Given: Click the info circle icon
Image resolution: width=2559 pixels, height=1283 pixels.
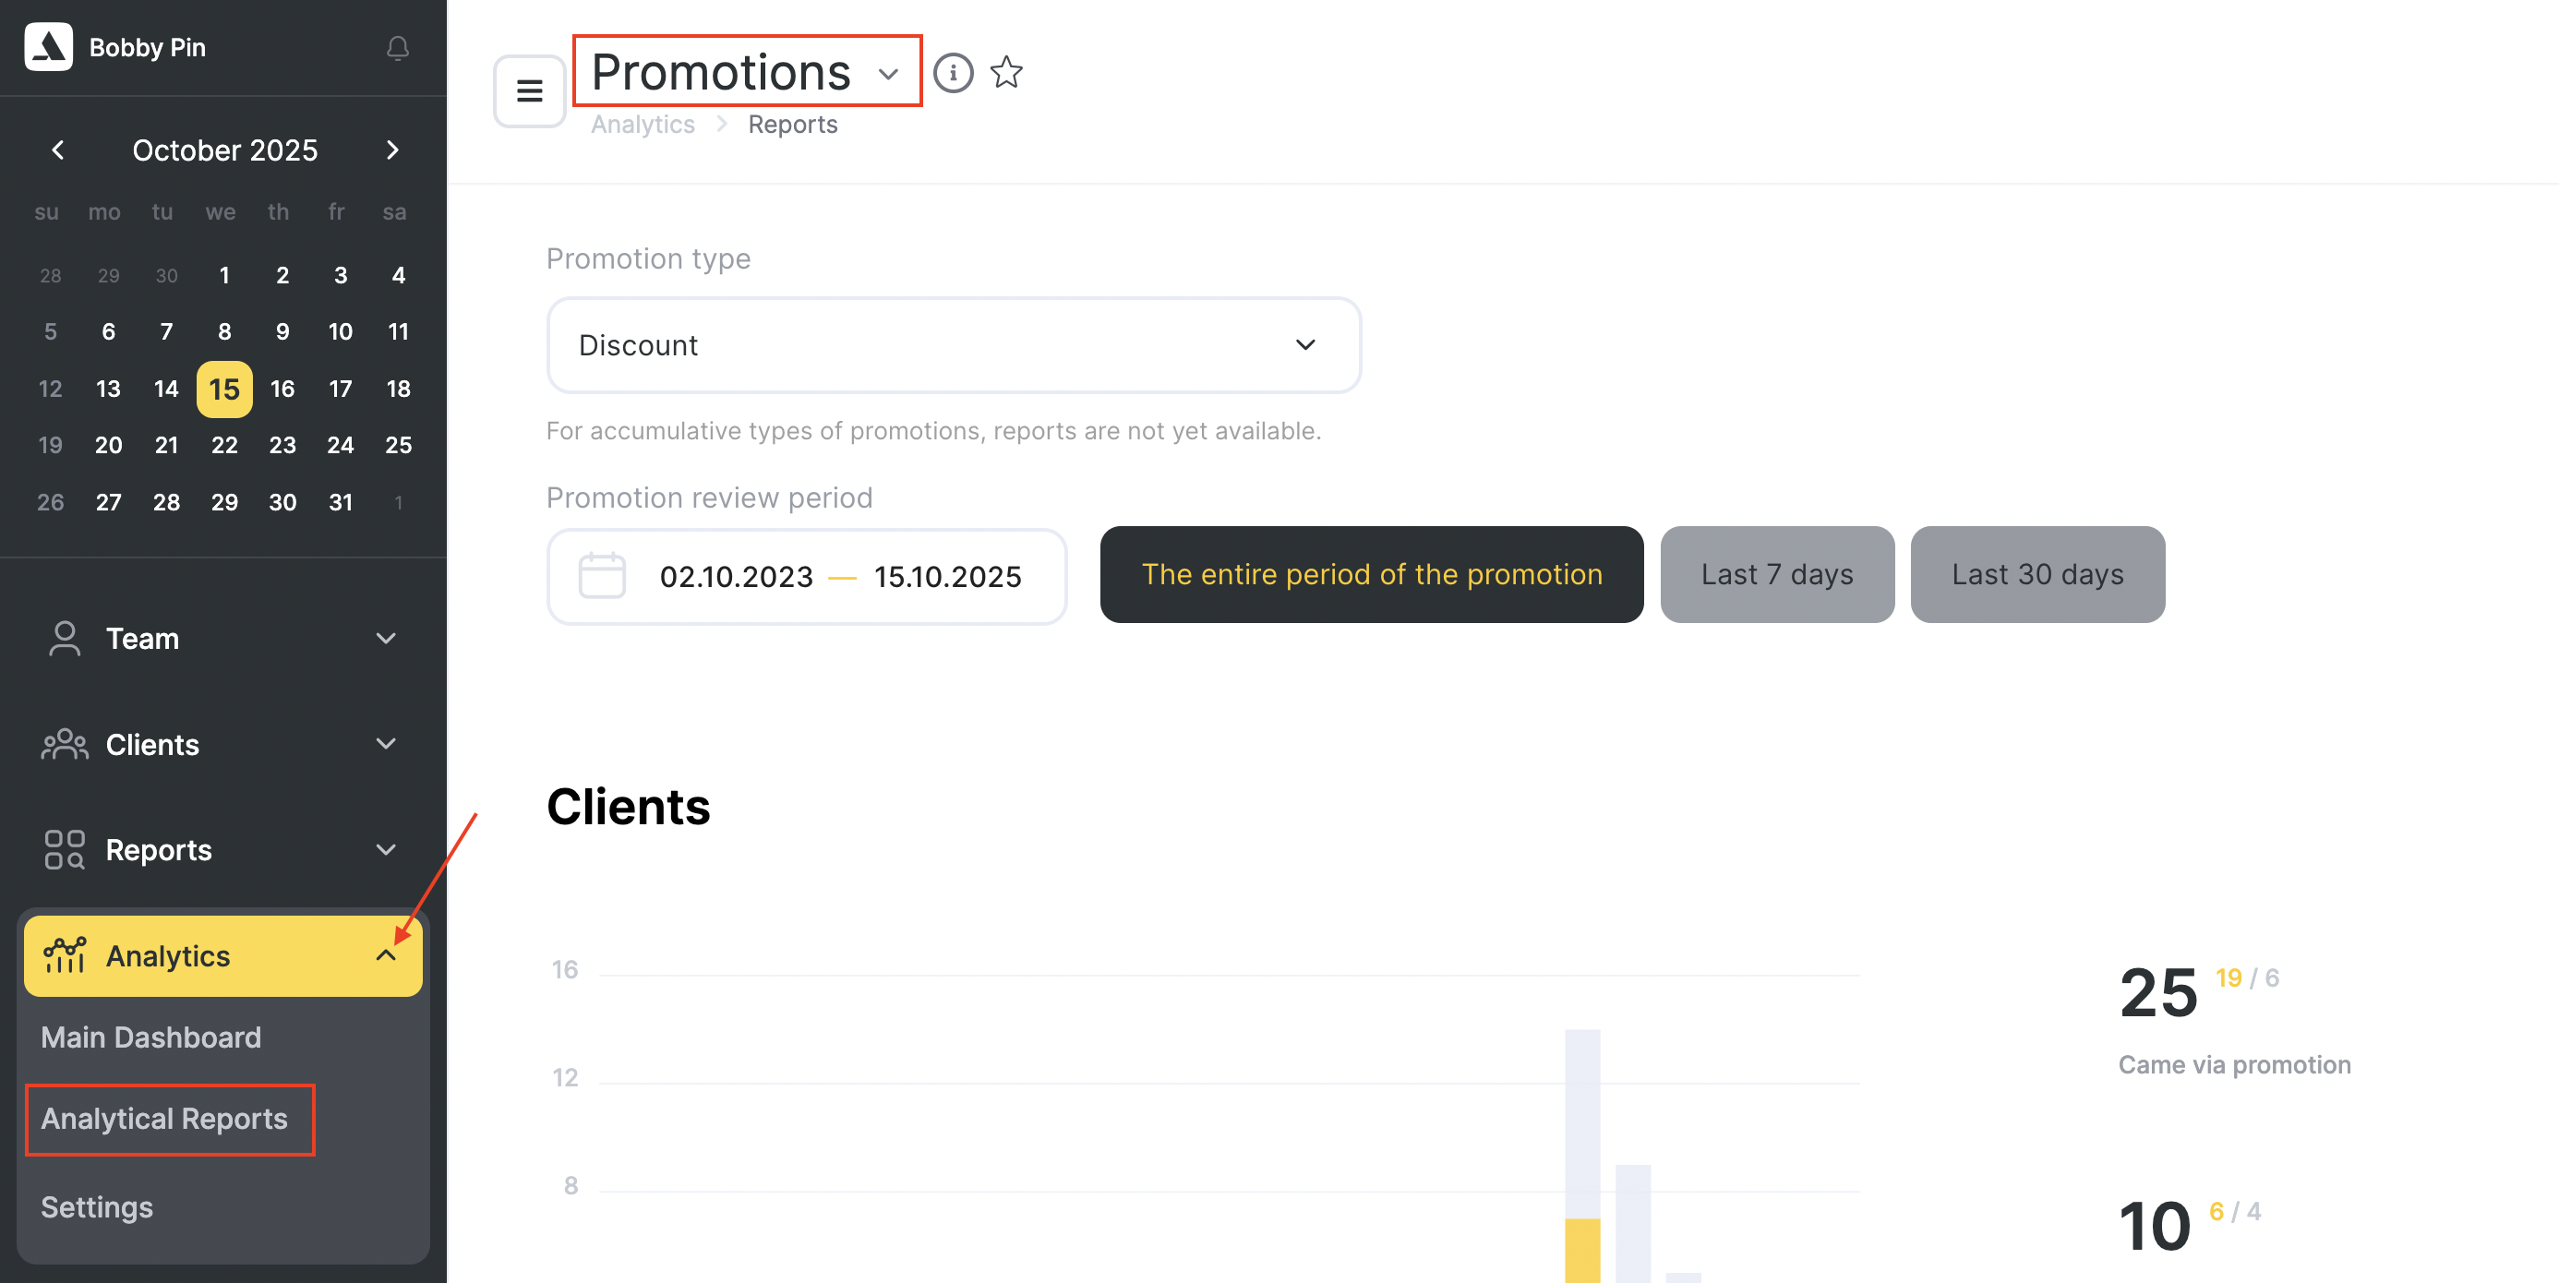Looking at the screenshot, I should [953, 73].
